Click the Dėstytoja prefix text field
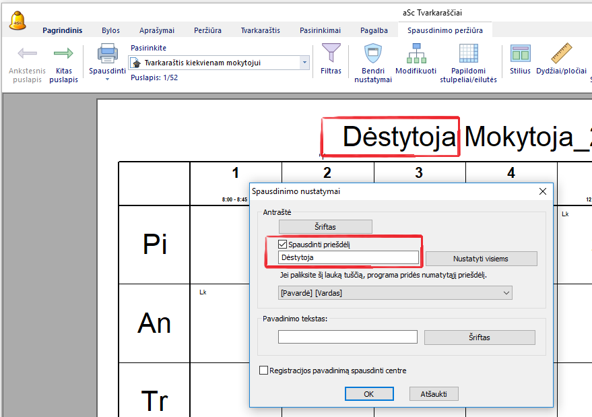 (348, 257)
